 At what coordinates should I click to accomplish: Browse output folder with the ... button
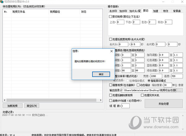(179, 90)
